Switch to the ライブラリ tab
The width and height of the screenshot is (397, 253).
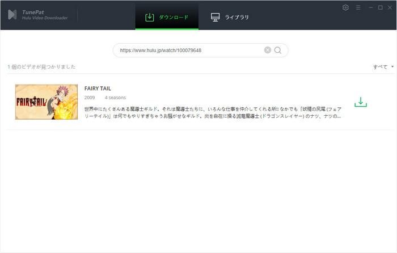click(x=230, y=17)
